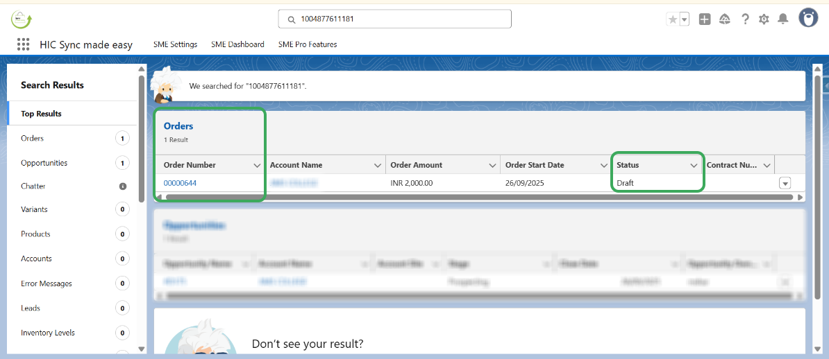Open the user profile avatar
Image resolution: width=829 pixels, height=359 pixels.
point(808,18)
